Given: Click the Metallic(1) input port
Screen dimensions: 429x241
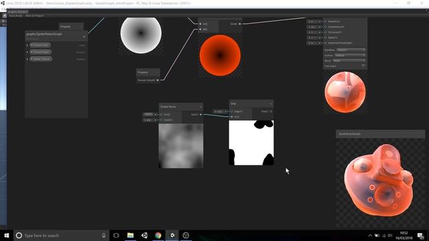Looking at the screenshot, I should pyautogui.click(x=326, y=21).
